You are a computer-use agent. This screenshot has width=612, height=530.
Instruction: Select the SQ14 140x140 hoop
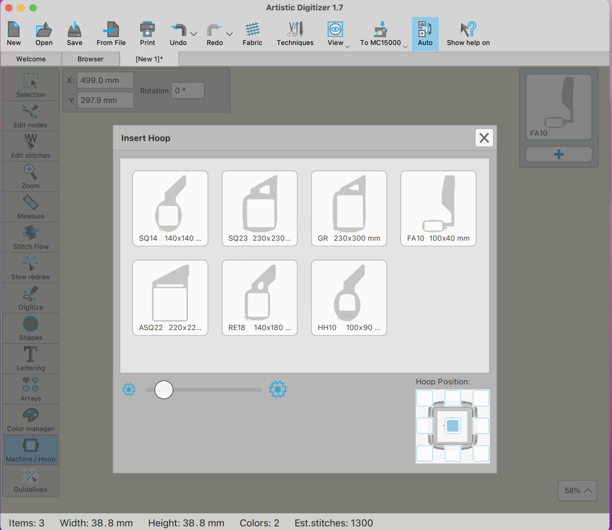click(170, 208)
